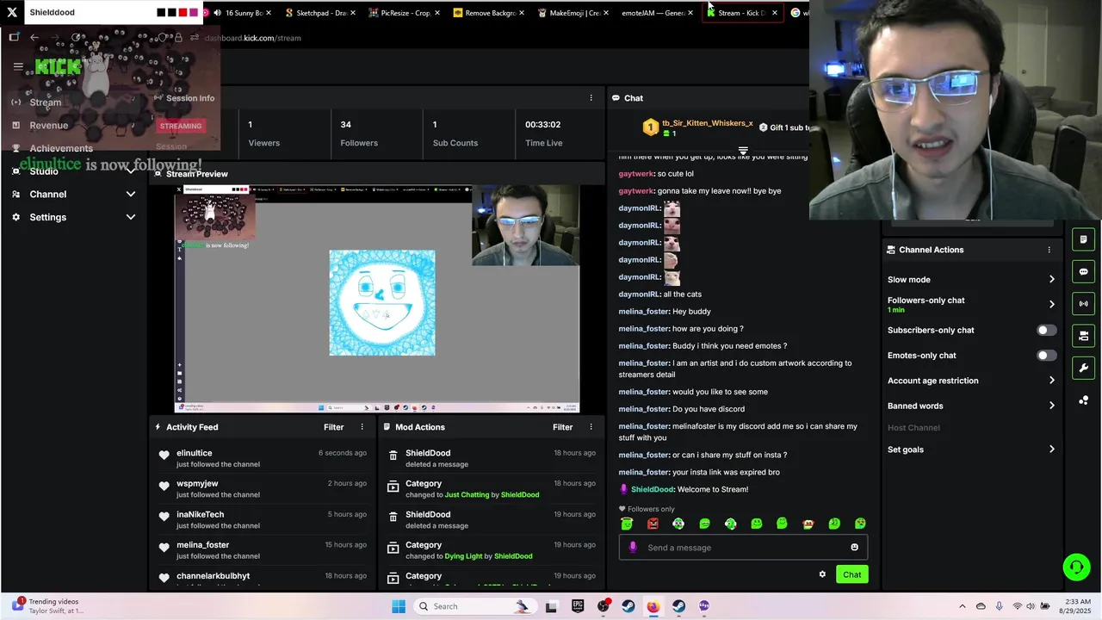Switch to the MakeEmoji browser tab
1102x620 pixels.
pos(573,13)
